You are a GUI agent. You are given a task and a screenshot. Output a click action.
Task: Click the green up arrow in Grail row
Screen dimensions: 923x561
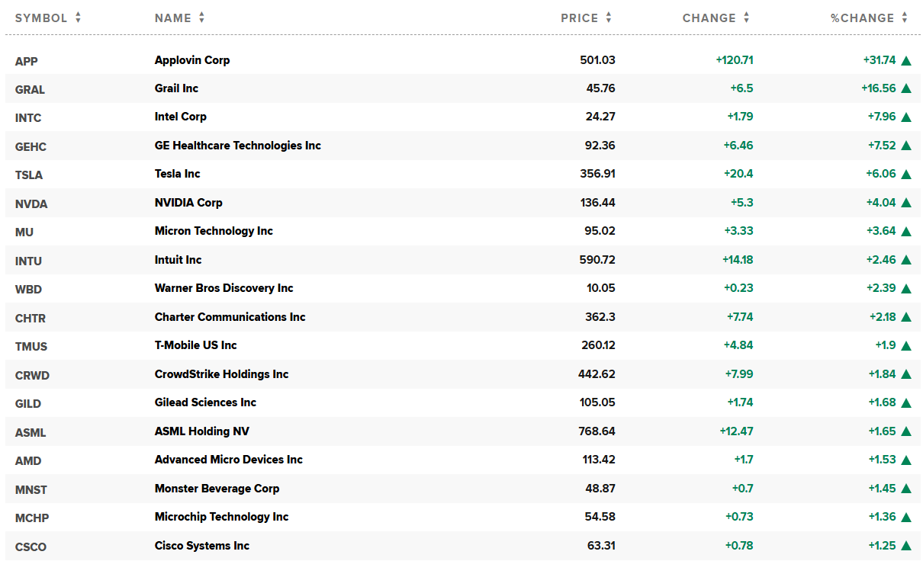tap(906, 88)
